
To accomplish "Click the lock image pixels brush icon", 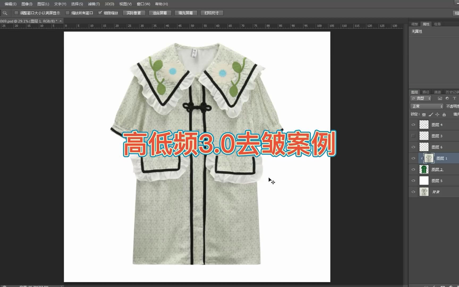I will pos(431,115).
